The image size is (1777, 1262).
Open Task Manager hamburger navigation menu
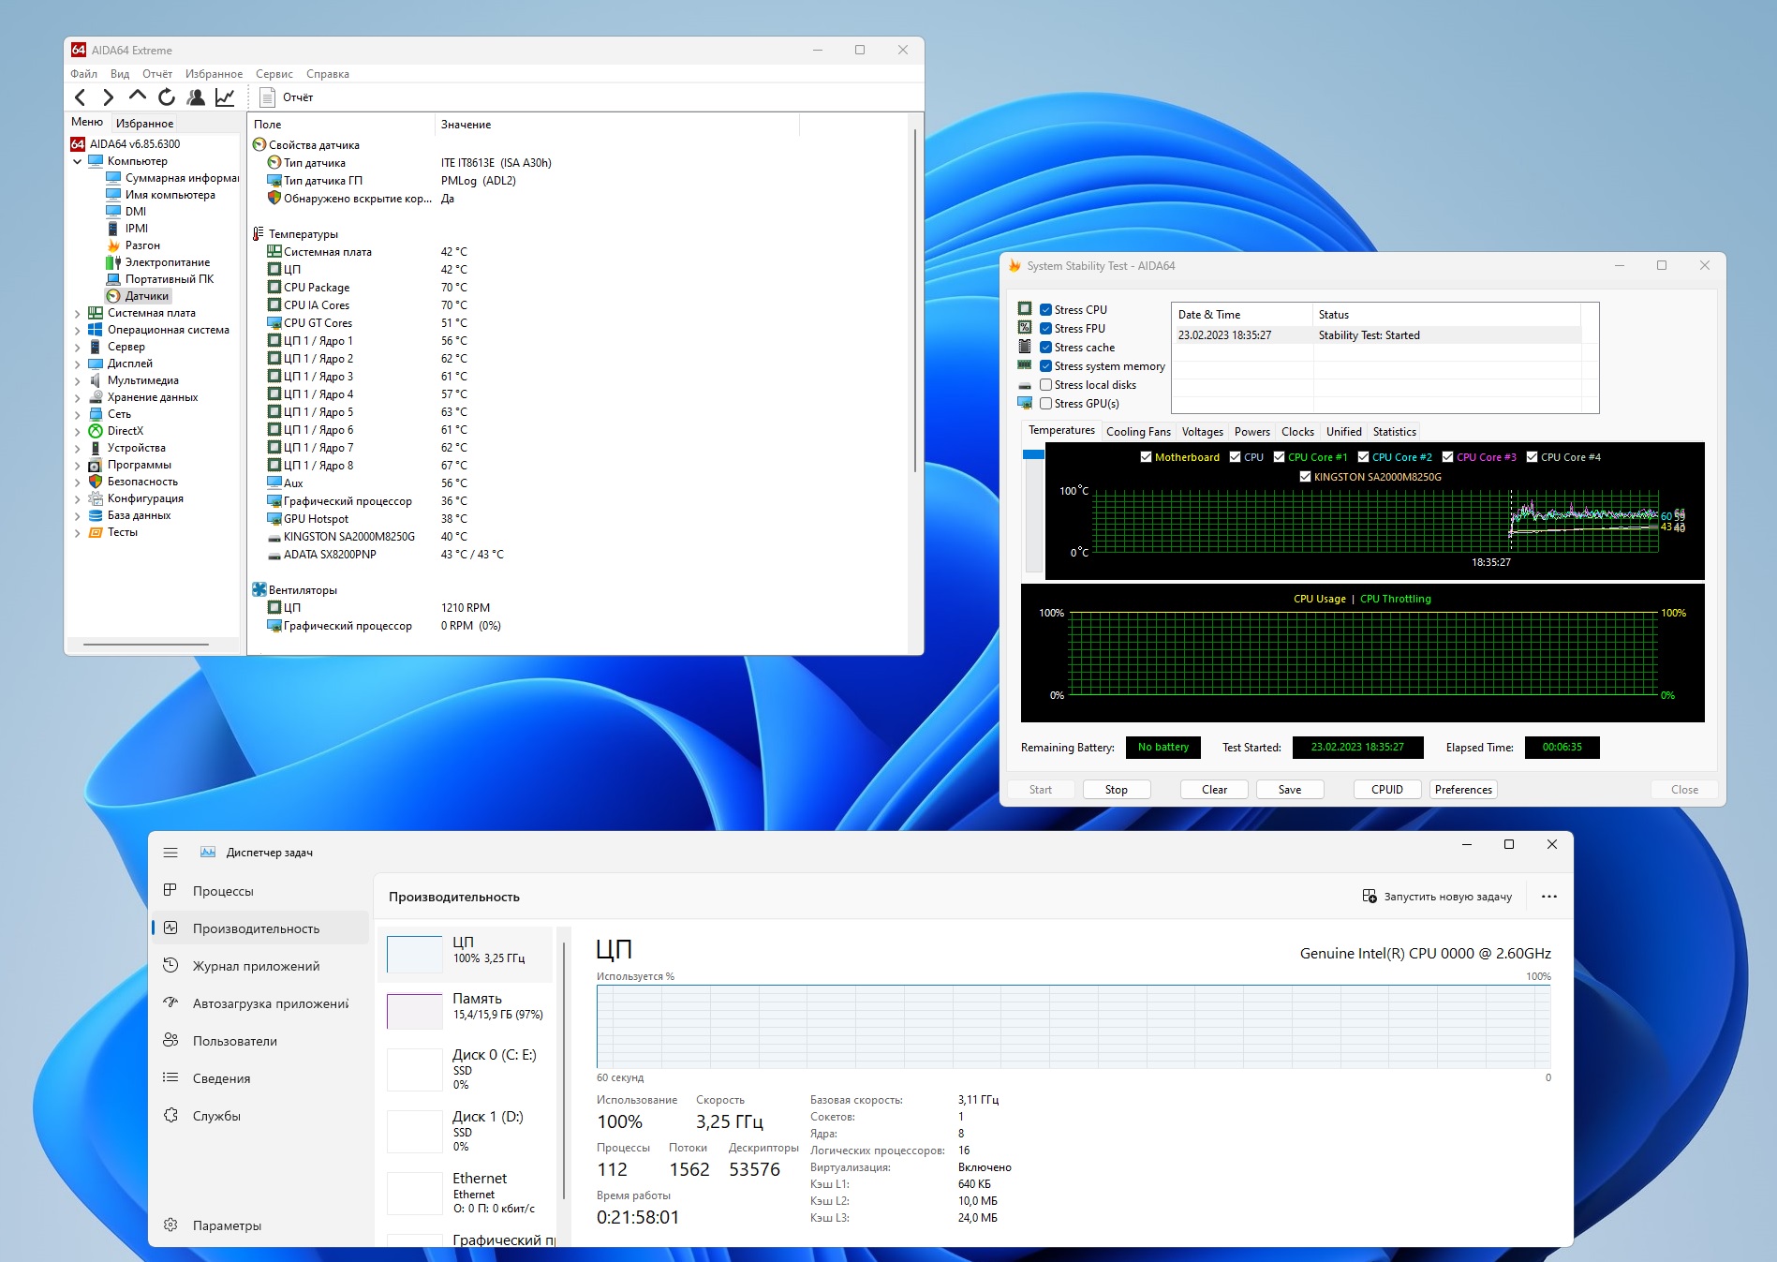coord(170,853)
